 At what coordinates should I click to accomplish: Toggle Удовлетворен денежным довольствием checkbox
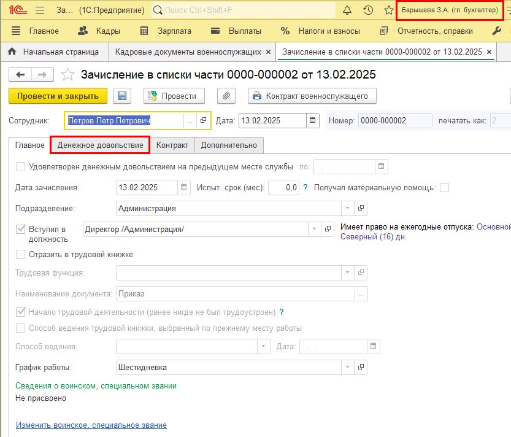tap(20, 167)
